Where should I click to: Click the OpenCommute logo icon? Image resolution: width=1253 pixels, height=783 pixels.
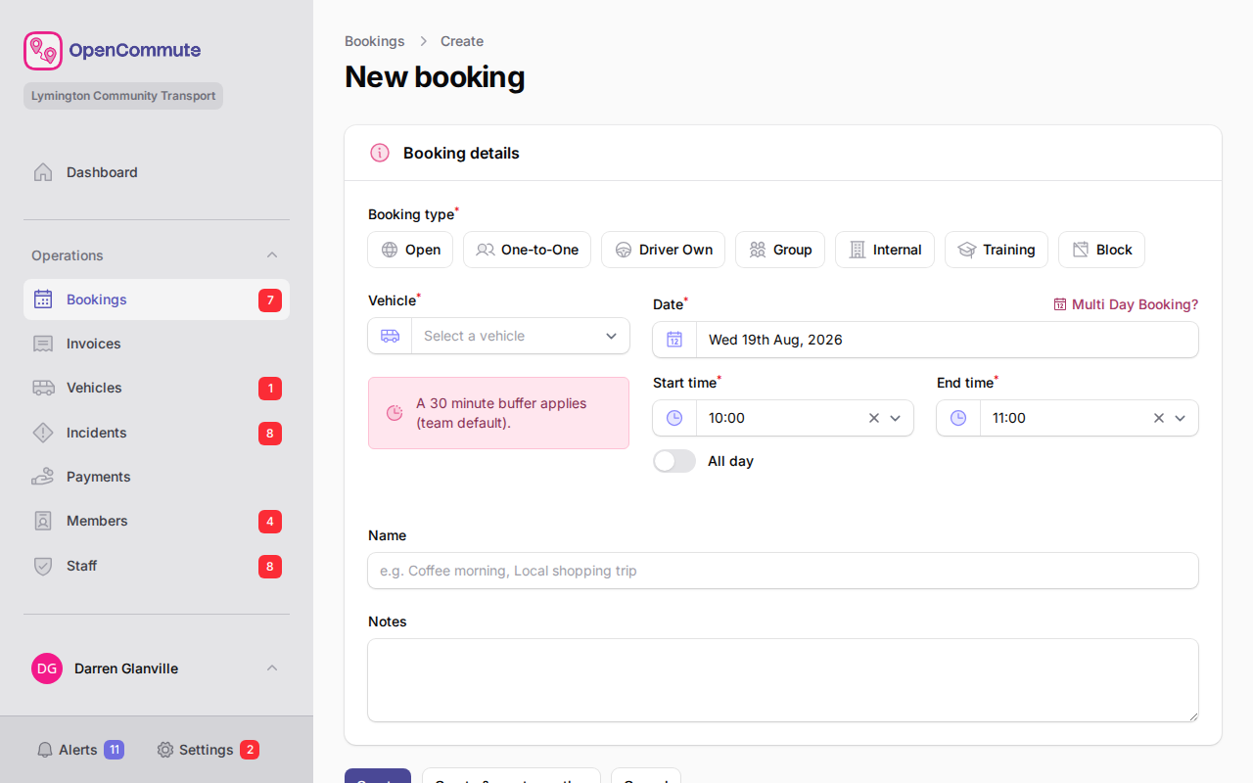coord(43,51)
